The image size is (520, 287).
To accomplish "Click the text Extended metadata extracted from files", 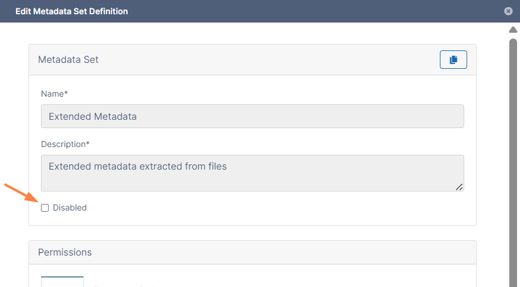I will 138,166.
